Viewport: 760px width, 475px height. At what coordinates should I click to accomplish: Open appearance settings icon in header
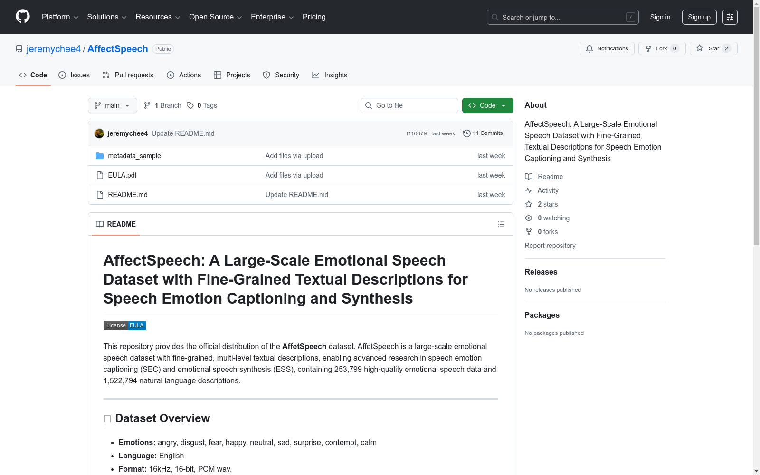pyautogui.click(x=730, y=17)
